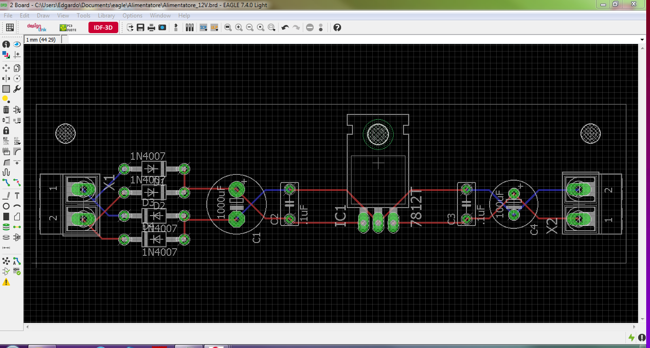Select the Dimension tool
Viewport: 650px width, 348px height.
click(6, 248)
